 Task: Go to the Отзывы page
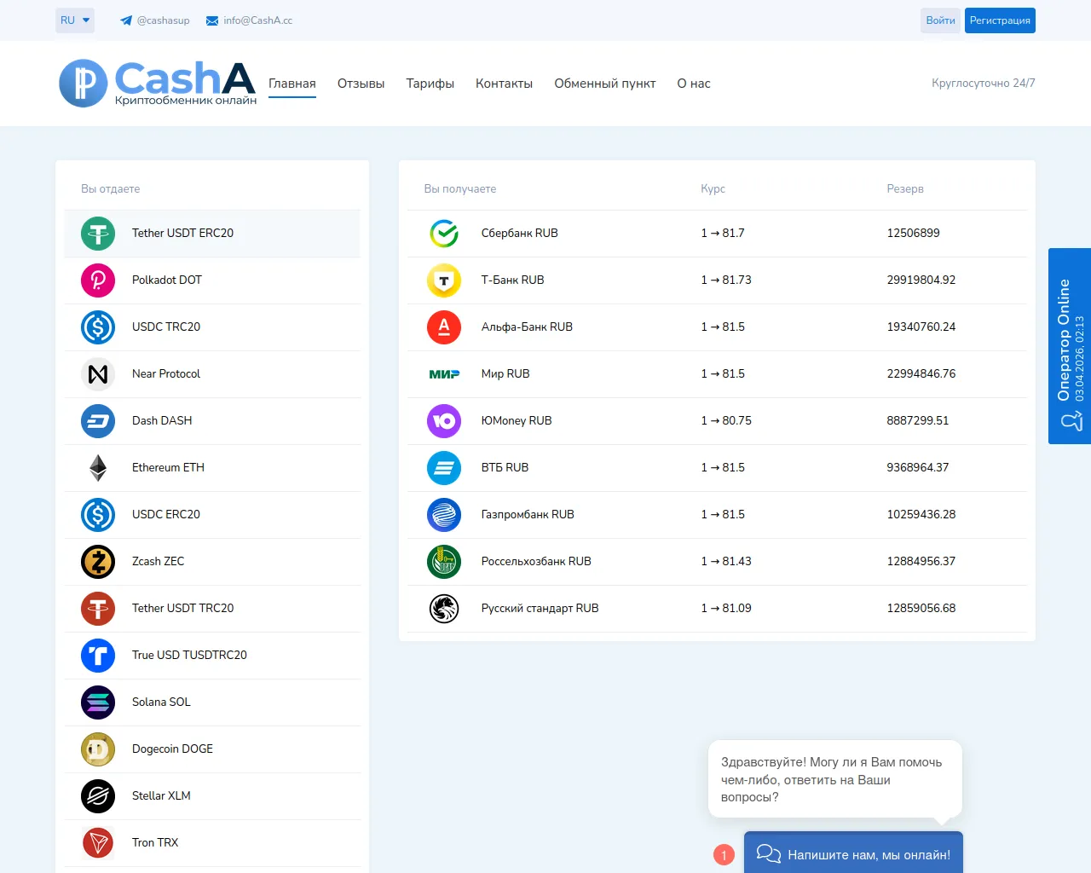pos(361,84)
